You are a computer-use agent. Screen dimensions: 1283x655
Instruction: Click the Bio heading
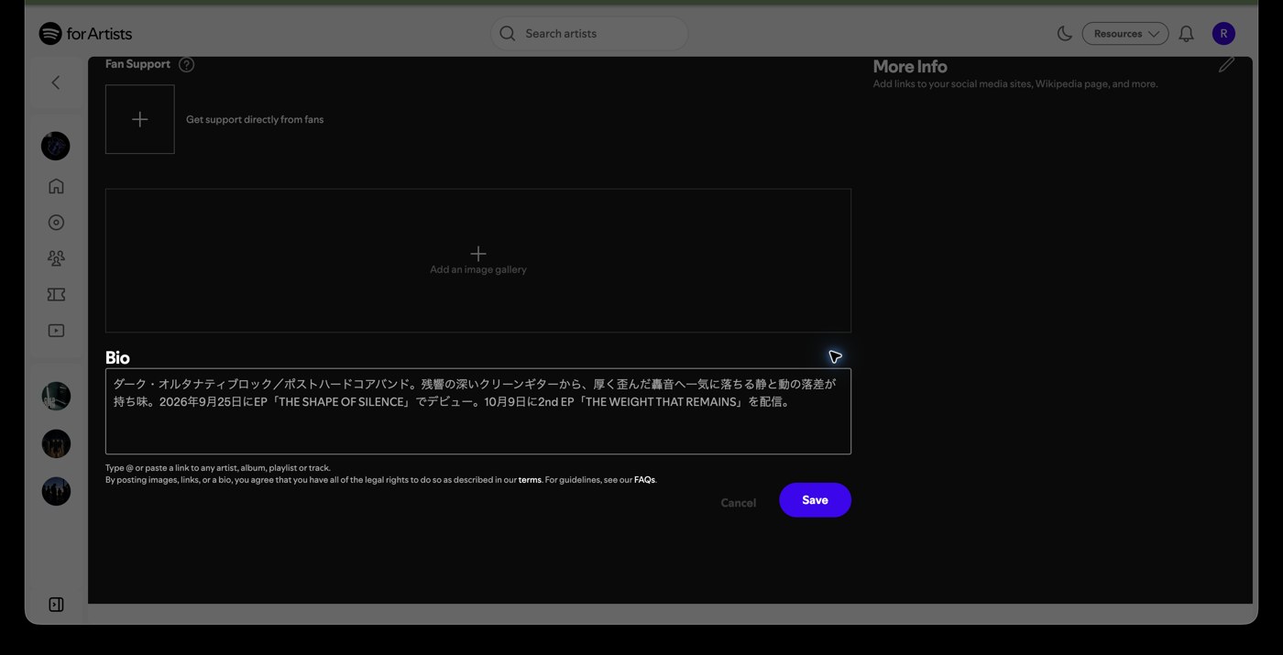117,357
